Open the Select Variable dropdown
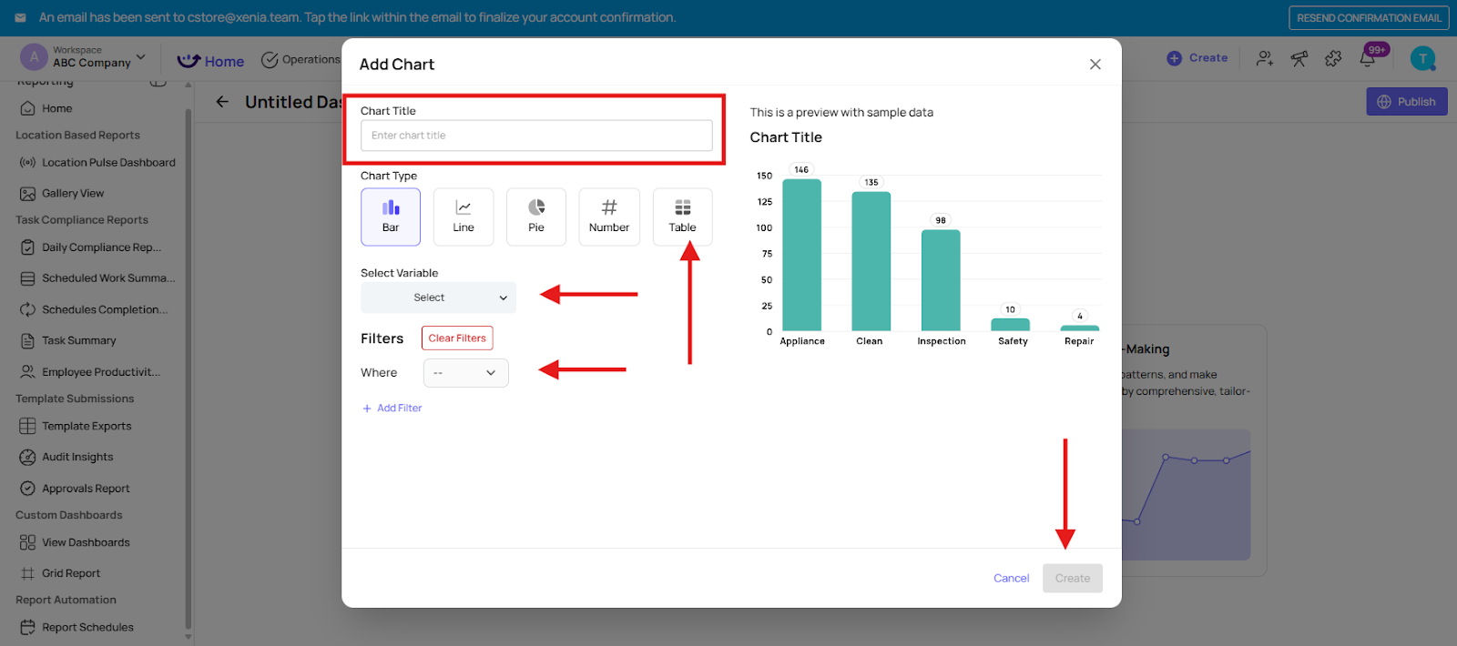Screen dimensions: 1457x646 pyautogui.click(x=438, y=298)
